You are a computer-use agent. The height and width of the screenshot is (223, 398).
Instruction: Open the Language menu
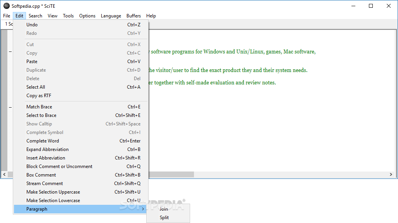[x=111, y=16]
